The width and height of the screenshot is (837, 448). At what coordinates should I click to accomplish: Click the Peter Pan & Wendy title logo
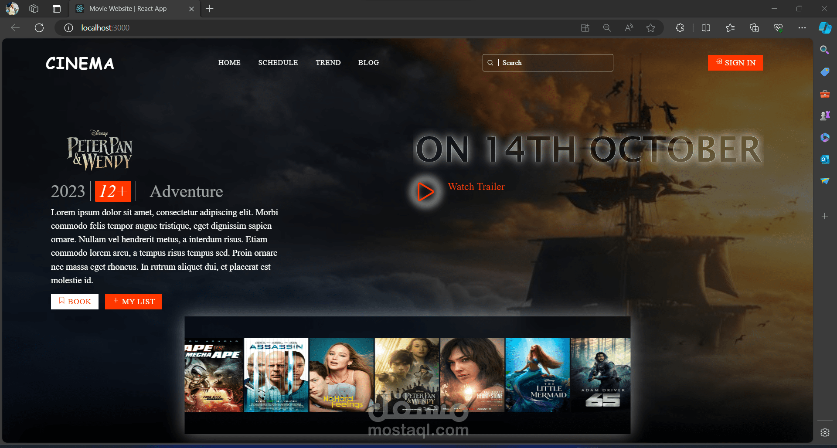[x=99, y=150]
